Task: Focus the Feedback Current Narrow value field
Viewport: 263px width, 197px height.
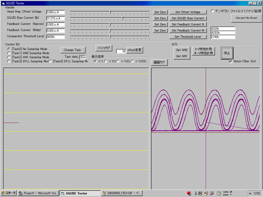Action: (x=55, y=25)
